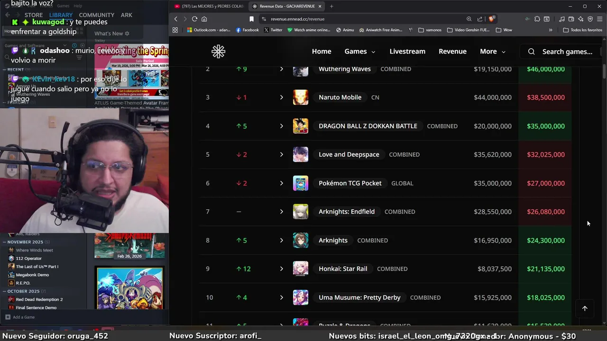Open the Twitter bookmark

(x=273, y=30)
